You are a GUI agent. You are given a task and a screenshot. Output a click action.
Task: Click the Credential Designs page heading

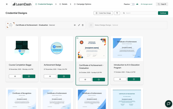coord(16,13)
